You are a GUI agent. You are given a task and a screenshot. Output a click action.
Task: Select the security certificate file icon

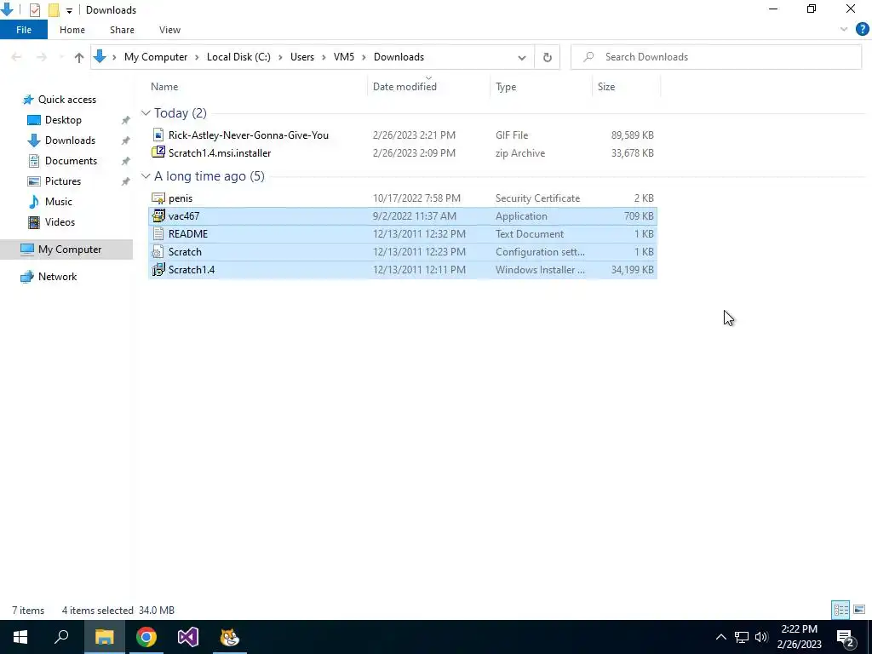pos(158,198)
